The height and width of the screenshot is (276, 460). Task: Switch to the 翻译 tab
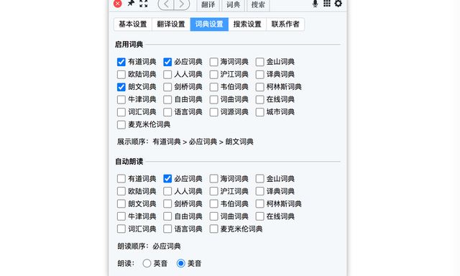point(208,5)
